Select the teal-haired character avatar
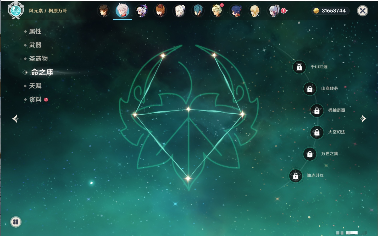Screen dimensions: 378x236 point(198,11)
